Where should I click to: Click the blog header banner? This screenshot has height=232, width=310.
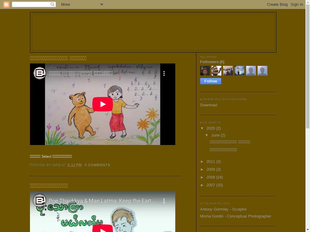pyautogui.click(x=153, y=32)
